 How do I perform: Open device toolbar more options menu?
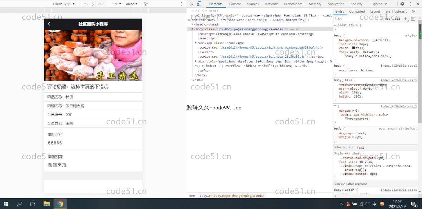182,4
